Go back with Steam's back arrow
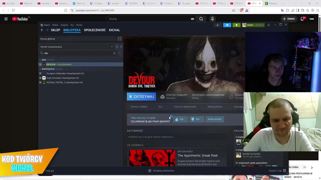Viewport: 321px width, 180px height. click(x=42, y=30)
